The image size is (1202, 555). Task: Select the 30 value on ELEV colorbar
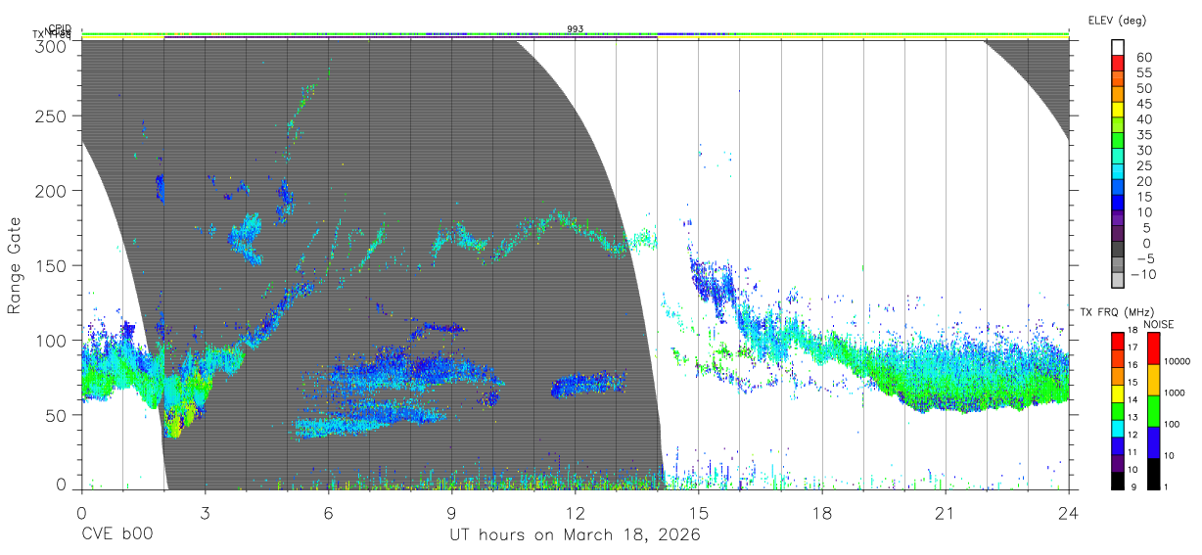[1142, 150]
